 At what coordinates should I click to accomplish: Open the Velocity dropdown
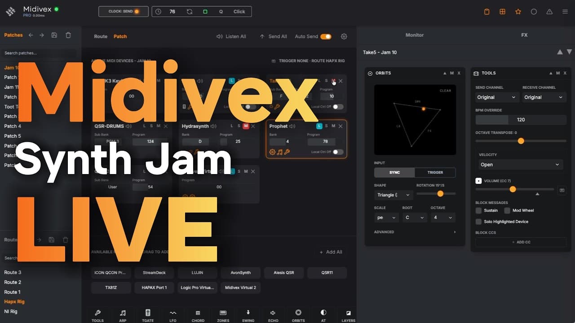point(521,165)
